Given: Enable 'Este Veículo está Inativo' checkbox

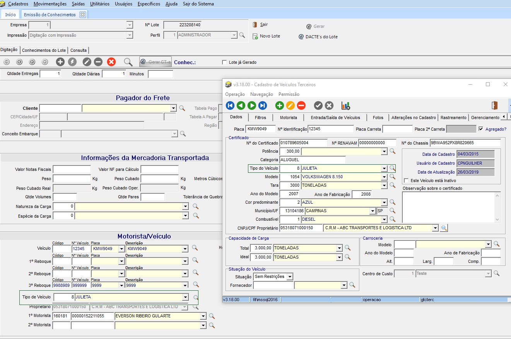Looking at the screenshot, I should click(x=406, y=181).
